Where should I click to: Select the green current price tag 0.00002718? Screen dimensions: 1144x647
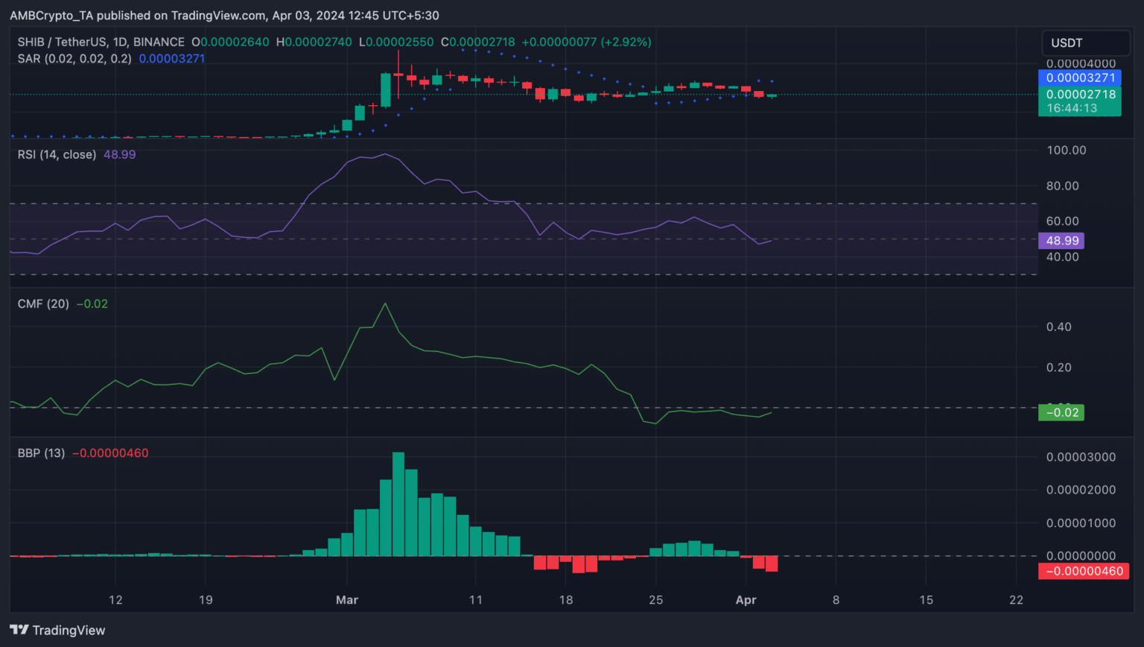1080,94
